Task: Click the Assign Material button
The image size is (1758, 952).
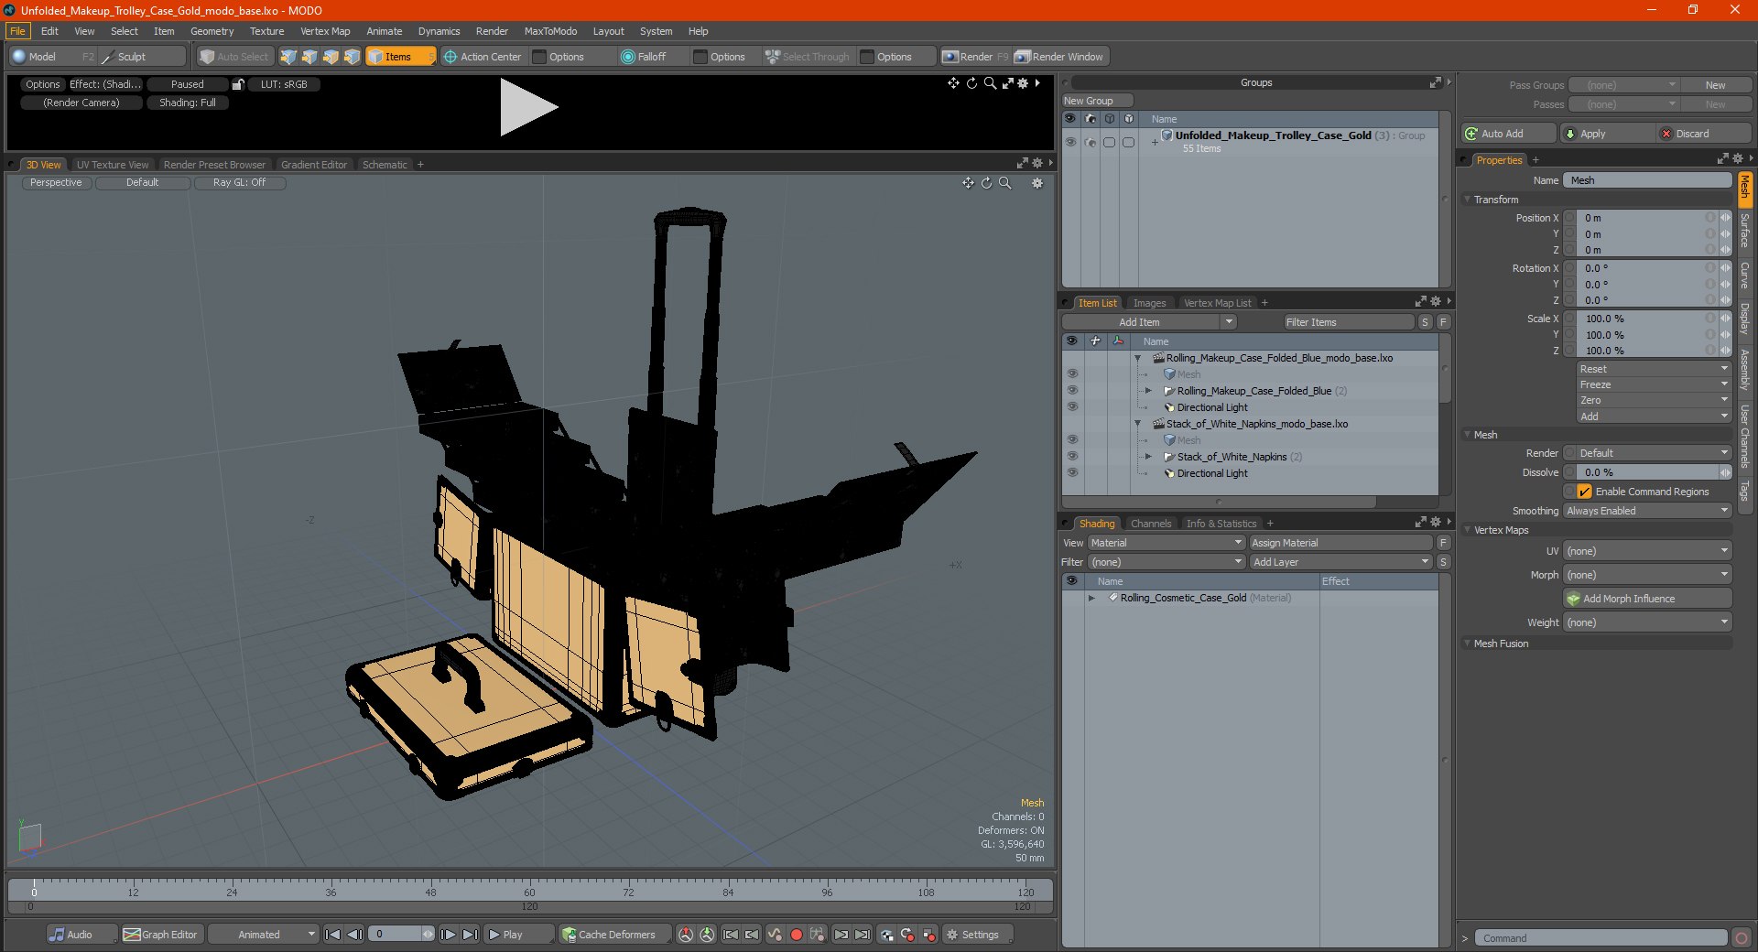Action: click(1340, 543)
